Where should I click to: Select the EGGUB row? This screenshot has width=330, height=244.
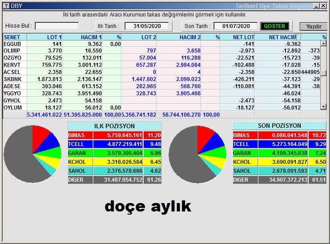161,44
